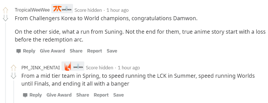This screenshot has height=103, width=268.
Task: Collapse the thread line under PM_JINX_HENTAI's reply
Action: [13, 92]
